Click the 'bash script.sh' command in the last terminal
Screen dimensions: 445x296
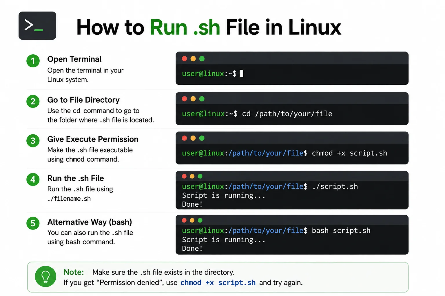(x=341, y=231)
